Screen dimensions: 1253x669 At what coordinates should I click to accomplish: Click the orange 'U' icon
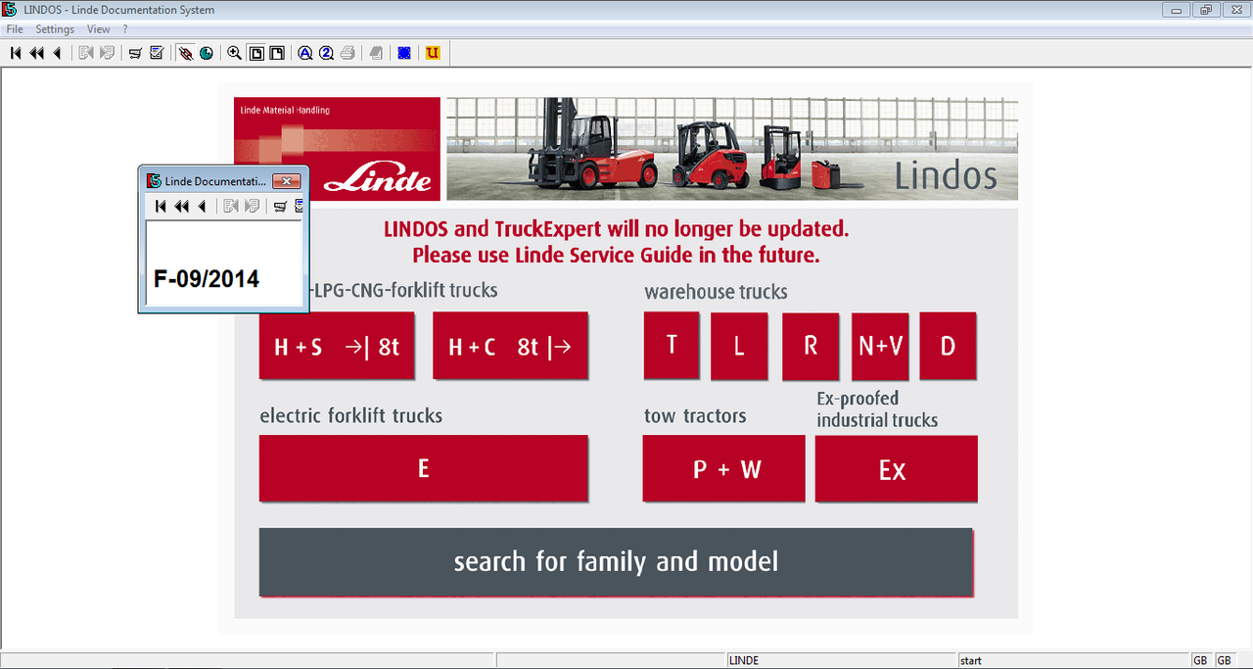433,53
